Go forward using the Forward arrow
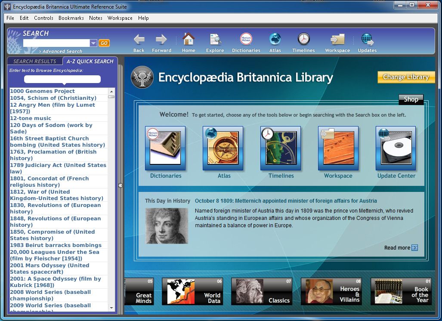The height and width of the screenshot is (321, 442). [161, 40]
